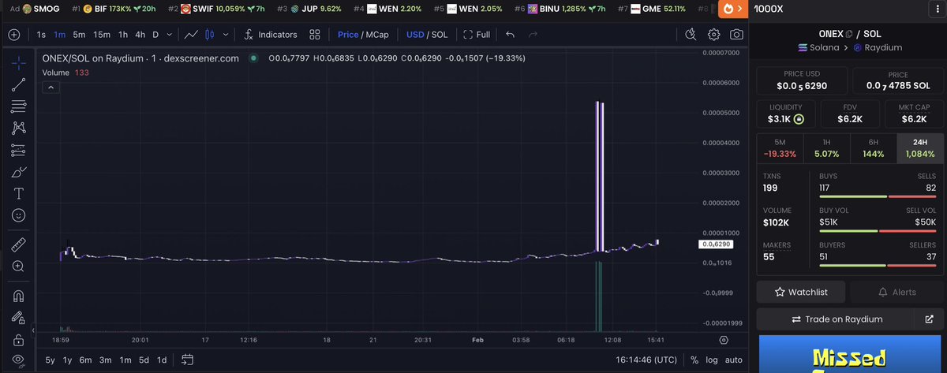Set chart range to 5y
This screenshot has height=373, width=947.
pyautogui.click(x=51, y=360)
